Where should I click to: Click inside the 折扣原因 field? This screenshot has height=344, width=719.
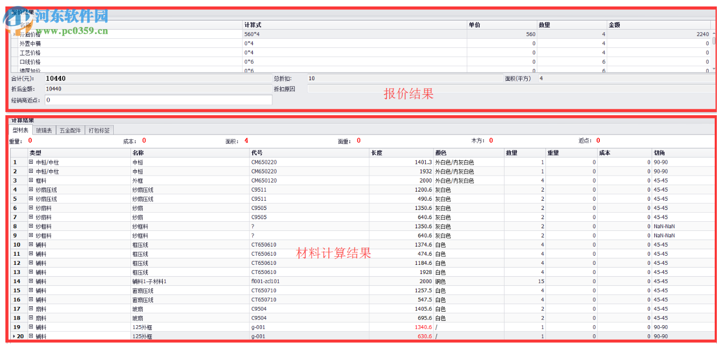(x=404, y=89)
